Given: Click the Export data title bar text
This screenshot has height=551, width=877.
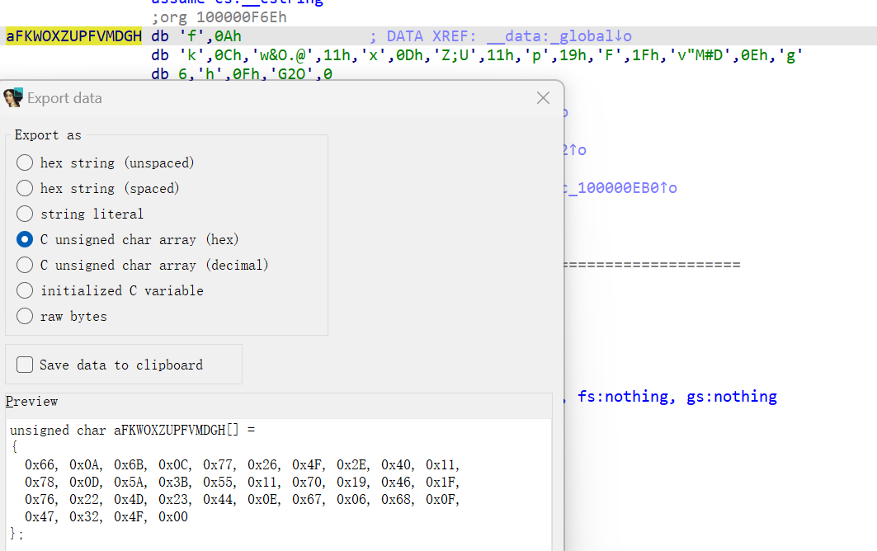Looking at the screenshot, I should tap(65, 98).
